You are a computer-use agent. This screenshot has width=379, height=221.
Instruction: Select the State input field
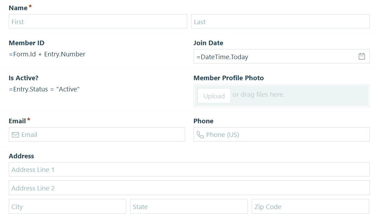click(x=189, y=206)
